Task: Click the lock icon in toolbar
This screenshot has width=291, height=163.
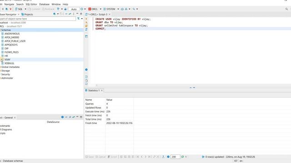Action: pos(65,9)
